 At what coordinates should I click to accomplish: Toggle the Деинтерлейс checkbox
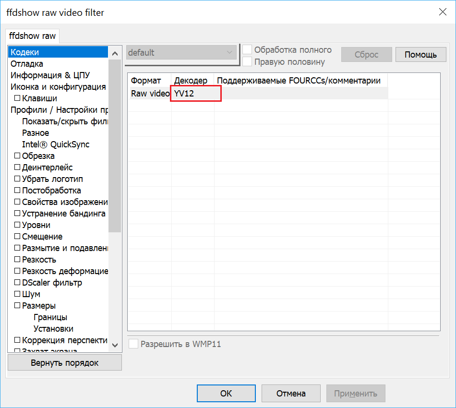coord(17,168)
